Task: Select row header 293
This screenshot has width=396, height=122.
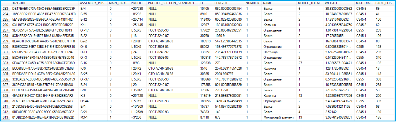Action: [x=5, y=9]
